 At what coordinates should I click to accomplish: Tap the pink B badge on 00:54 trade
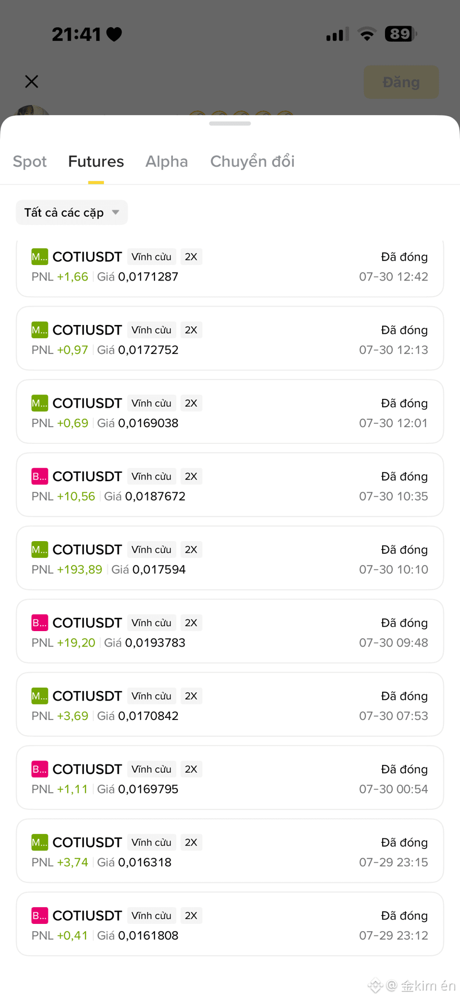click(x=39, y=769)
